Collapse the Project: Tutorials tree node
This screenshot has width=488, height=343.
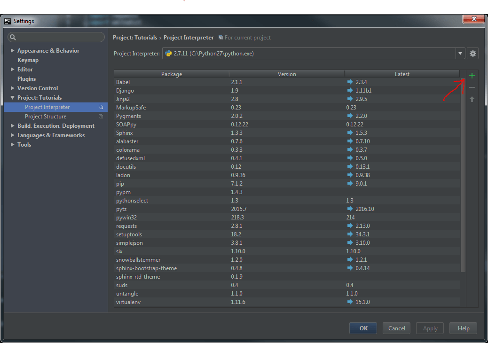(12, 98)
